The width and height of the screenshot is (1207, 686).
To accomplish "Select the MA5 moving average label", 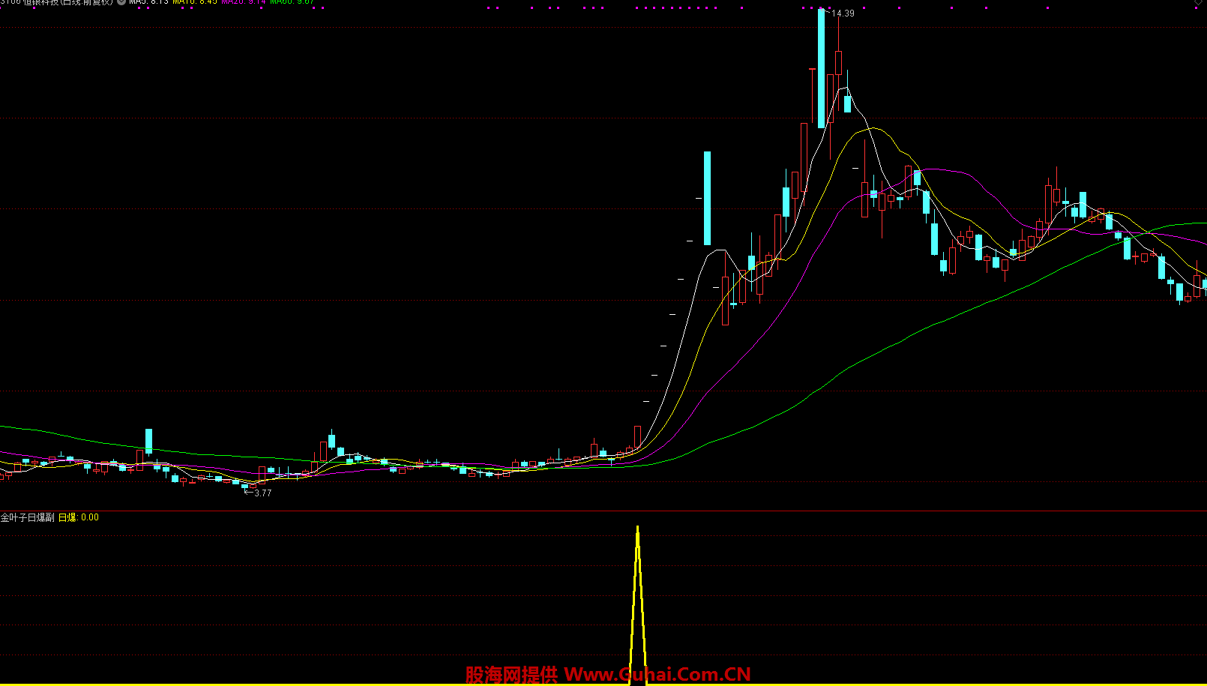I will (149, 2).
